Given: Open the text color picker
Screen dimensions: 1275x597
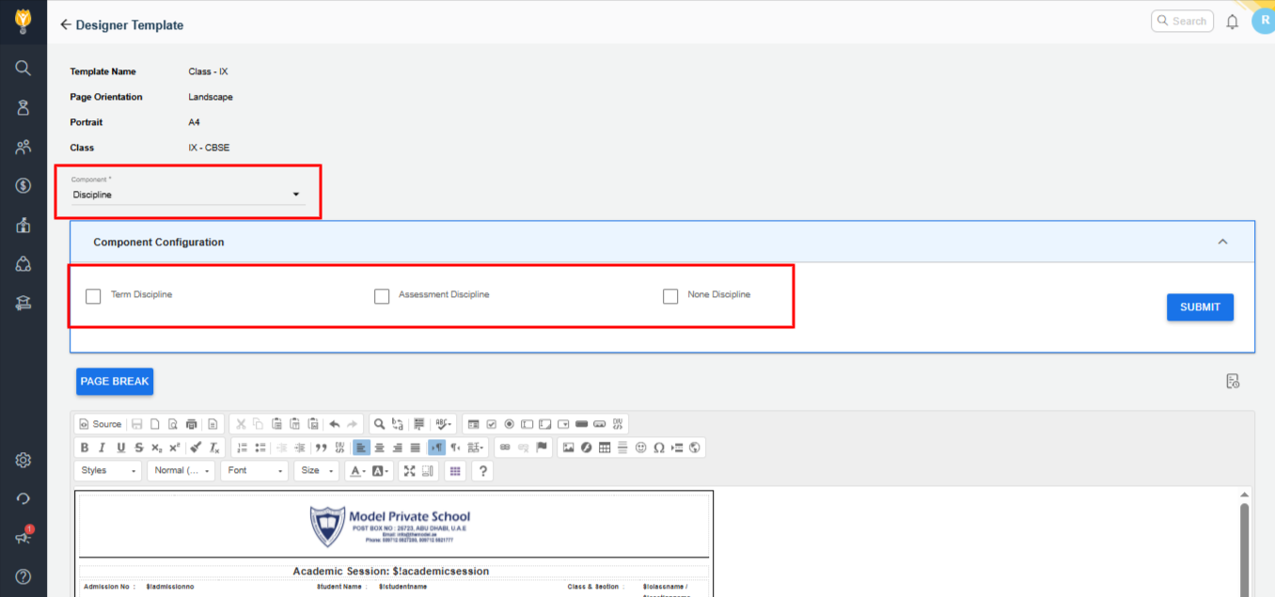Looking at the screenshot, I should pos(357,471).
